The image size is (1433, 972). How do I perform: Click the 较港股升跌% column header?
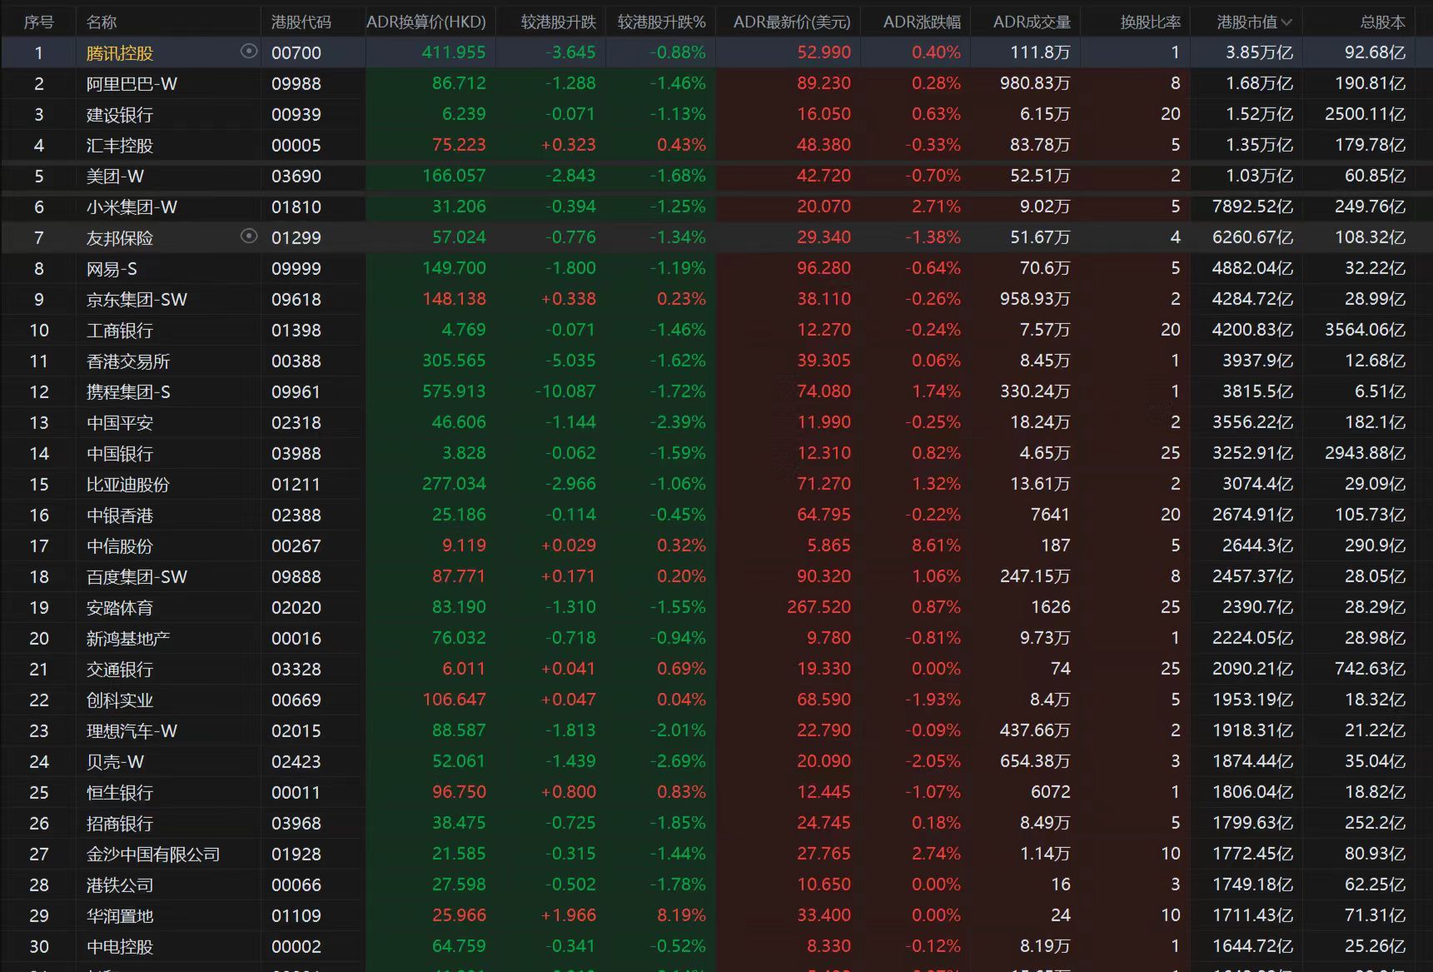(662, 22)
